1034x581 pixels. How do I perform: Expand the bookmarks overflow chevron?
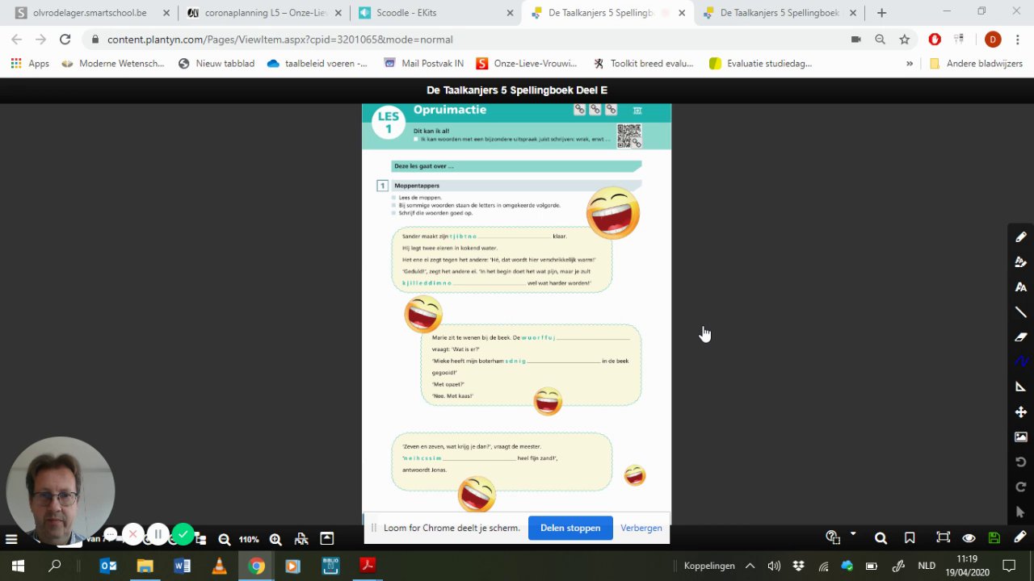[x=910, y=64]
